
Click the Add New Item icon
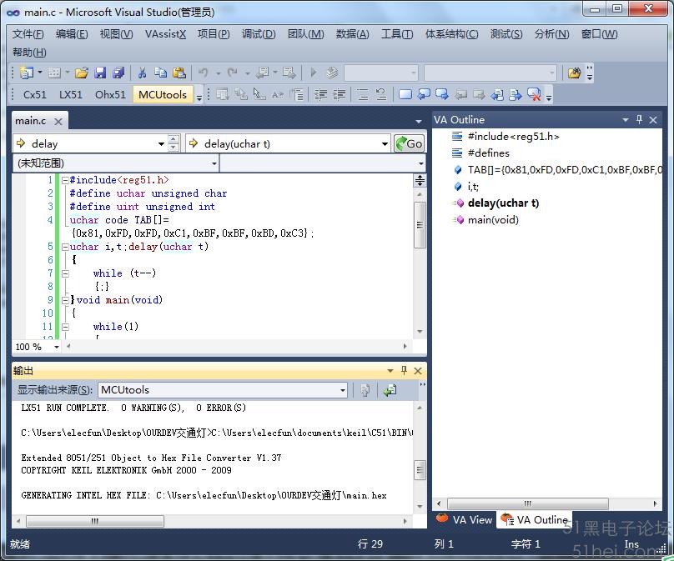pyautogui.click(x=54, y=73)
